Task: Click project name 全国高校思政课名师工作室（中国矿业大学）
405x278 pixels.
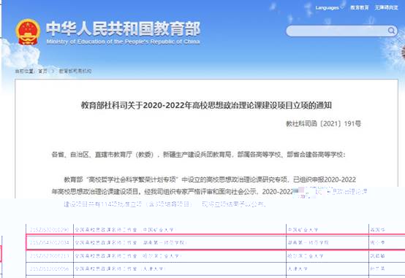Action: [x=126, y=230]
